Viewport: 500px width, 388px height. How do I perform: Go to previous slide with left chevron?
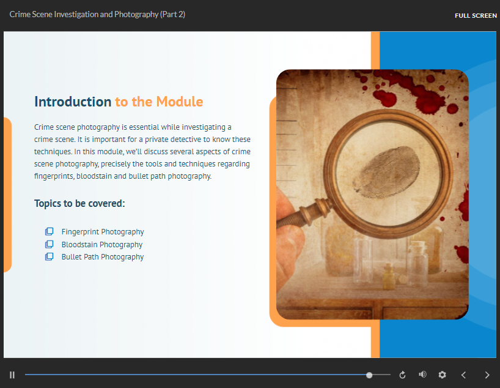coord(464,375)
